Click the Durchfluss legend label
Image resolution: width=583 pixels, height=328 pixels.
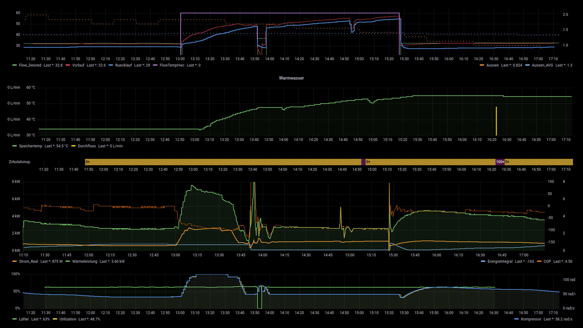click(87, 146)
